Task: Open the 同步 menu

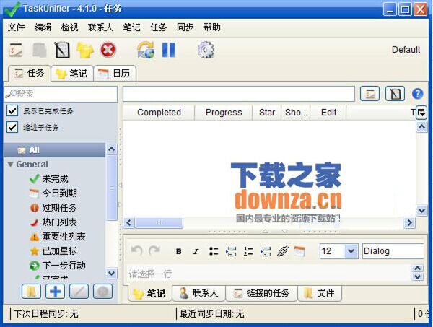Action: click(185, 27)
